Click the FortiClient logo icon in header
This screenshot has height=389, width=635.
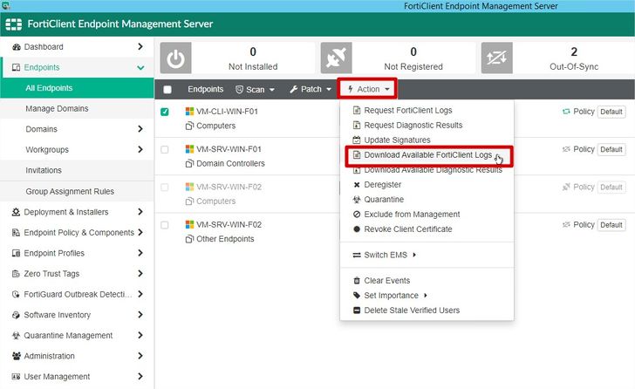pos(13,24)
